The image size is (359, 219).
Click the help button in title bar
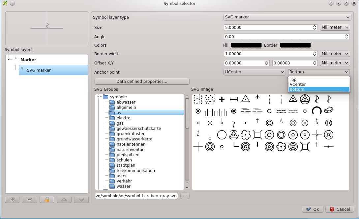click(x=331, y=3)
